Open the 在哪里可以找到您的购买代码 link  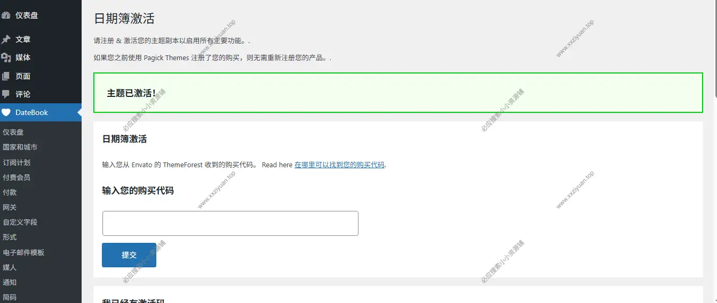pyautogui.click(x=339, y=165)
